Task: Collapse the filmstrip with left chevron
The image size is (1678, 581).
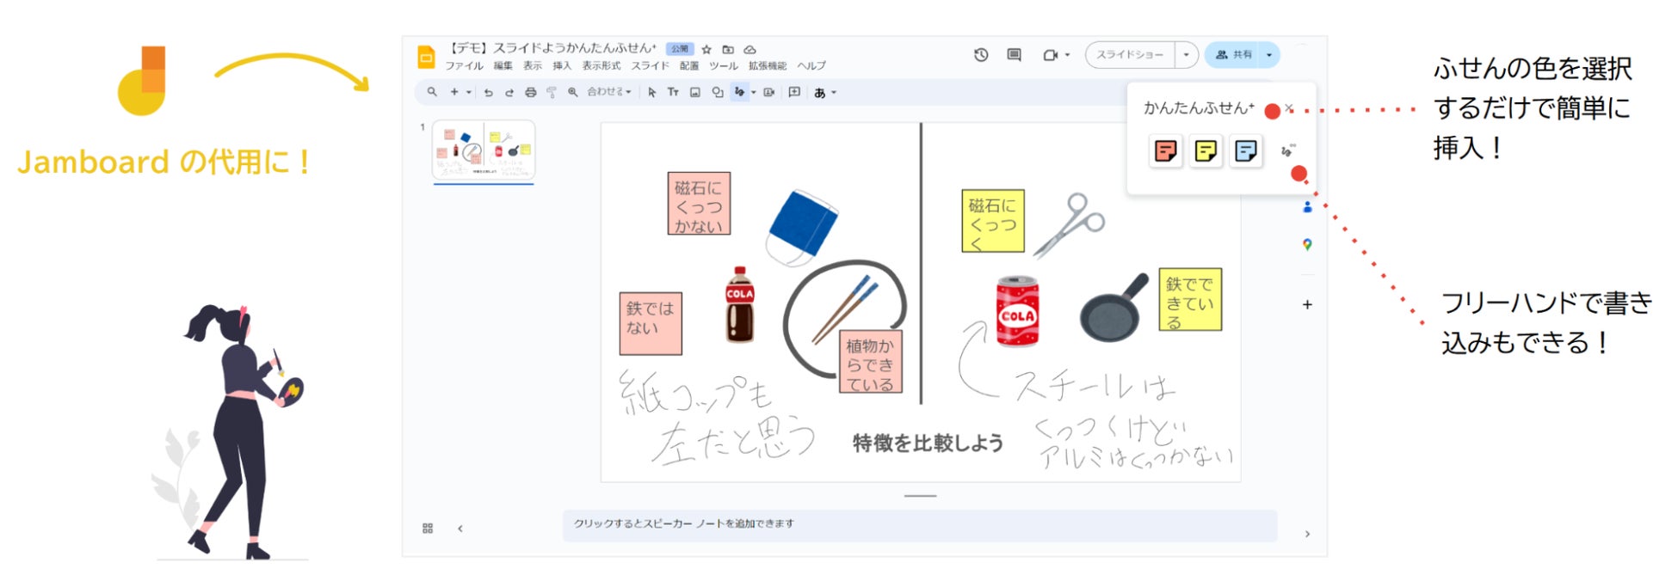Action: [x=460, y=529]
